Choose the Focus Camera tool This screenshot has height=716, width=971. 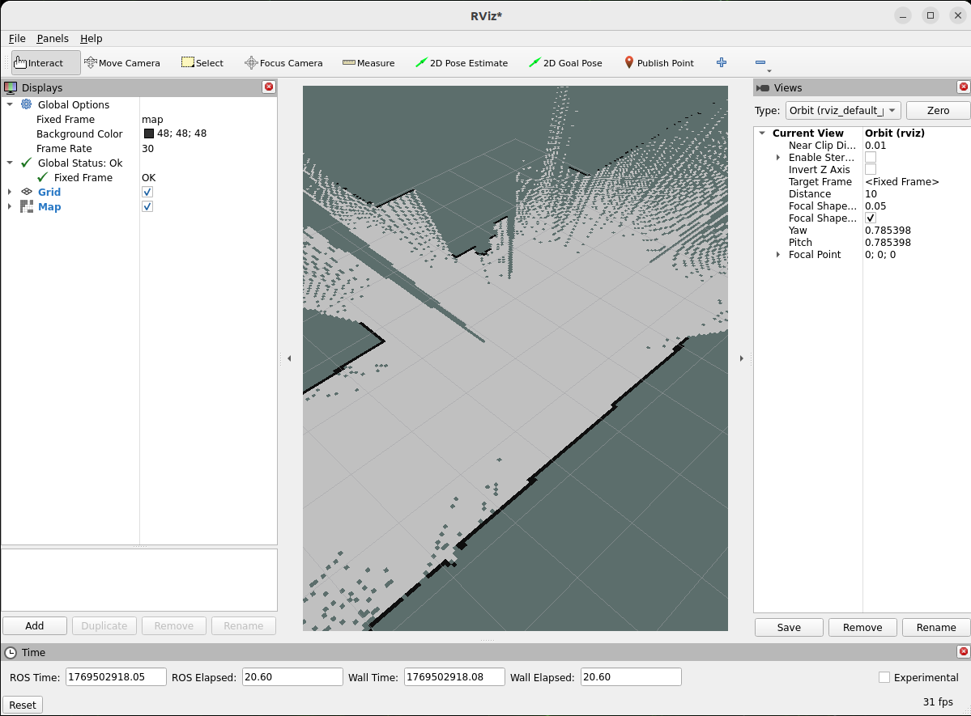coord(283,63)
